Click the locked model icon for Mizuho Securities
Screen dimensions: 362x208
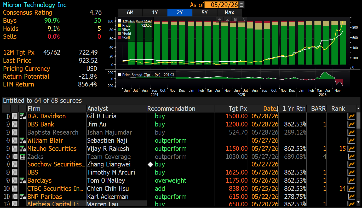23,149
